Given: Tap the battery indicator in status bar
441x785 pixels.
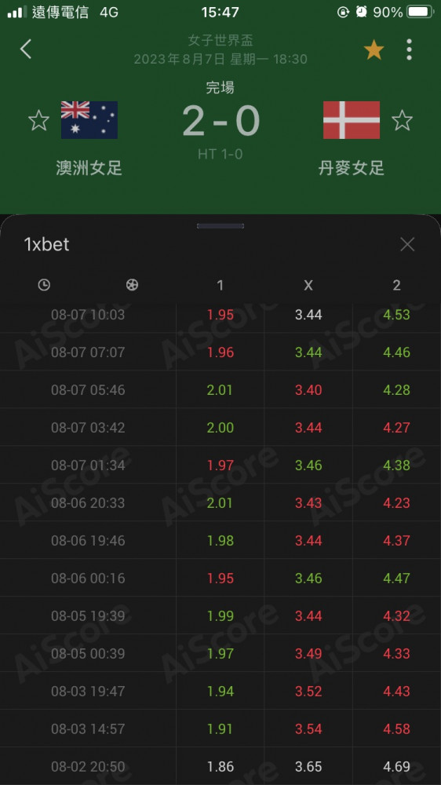Looking at the screenshot, I should pos(420,12).
